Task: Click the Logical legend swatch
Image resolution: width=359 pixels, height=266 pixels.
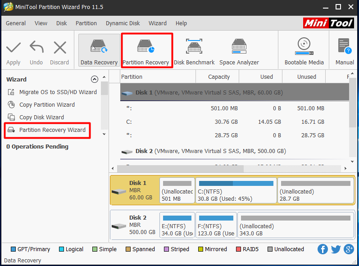Action: [61, 249]
